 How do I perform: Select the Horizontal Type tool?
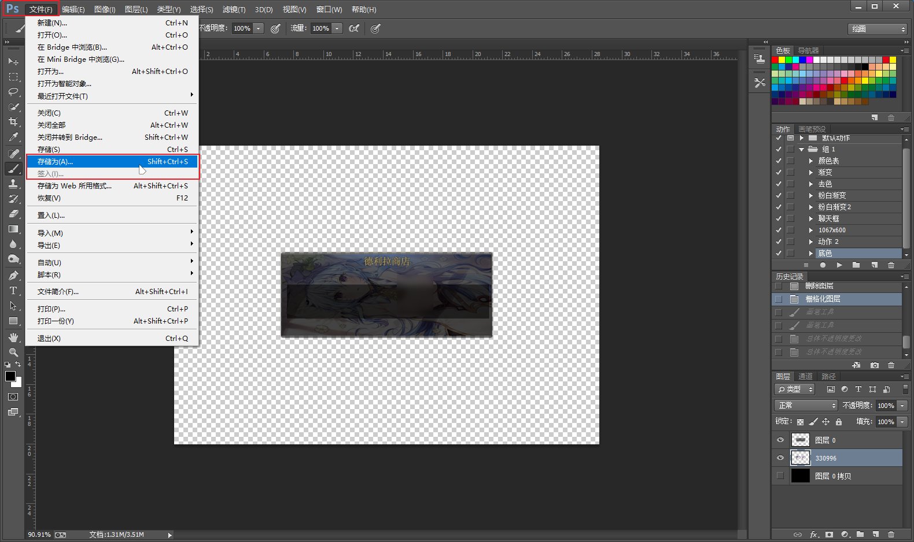click(13, 291)
